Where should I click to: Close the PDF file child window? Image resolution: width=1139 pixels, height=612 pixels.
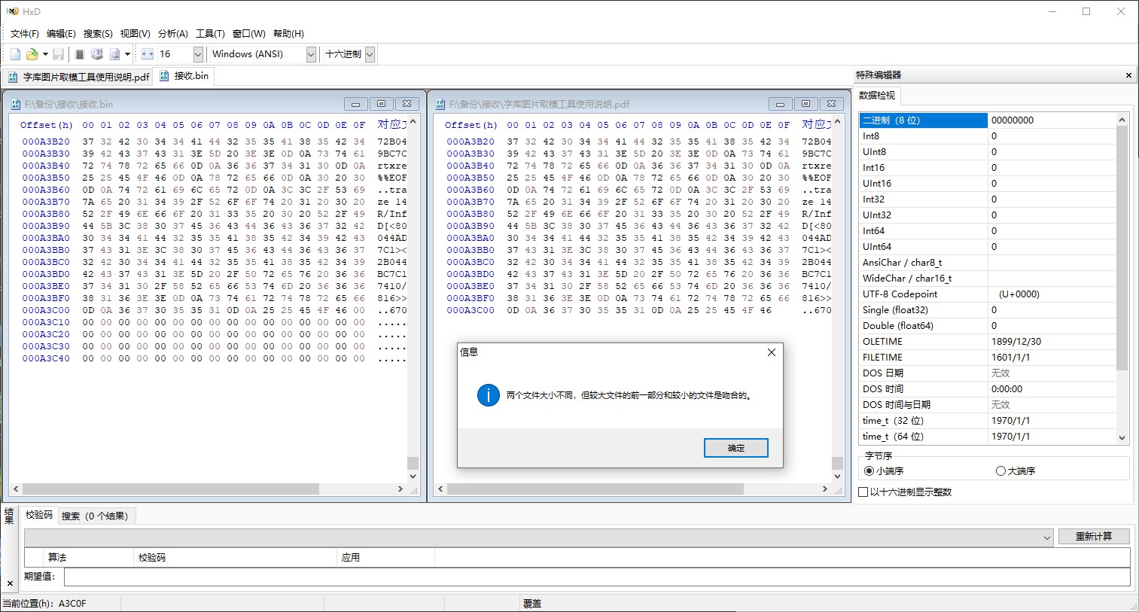coord(831,104)
